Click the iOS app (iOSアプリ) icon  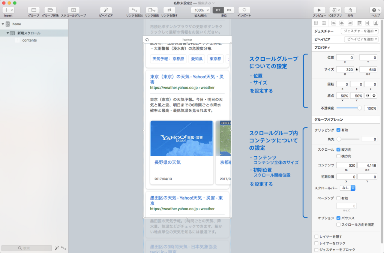coord(335,10)
